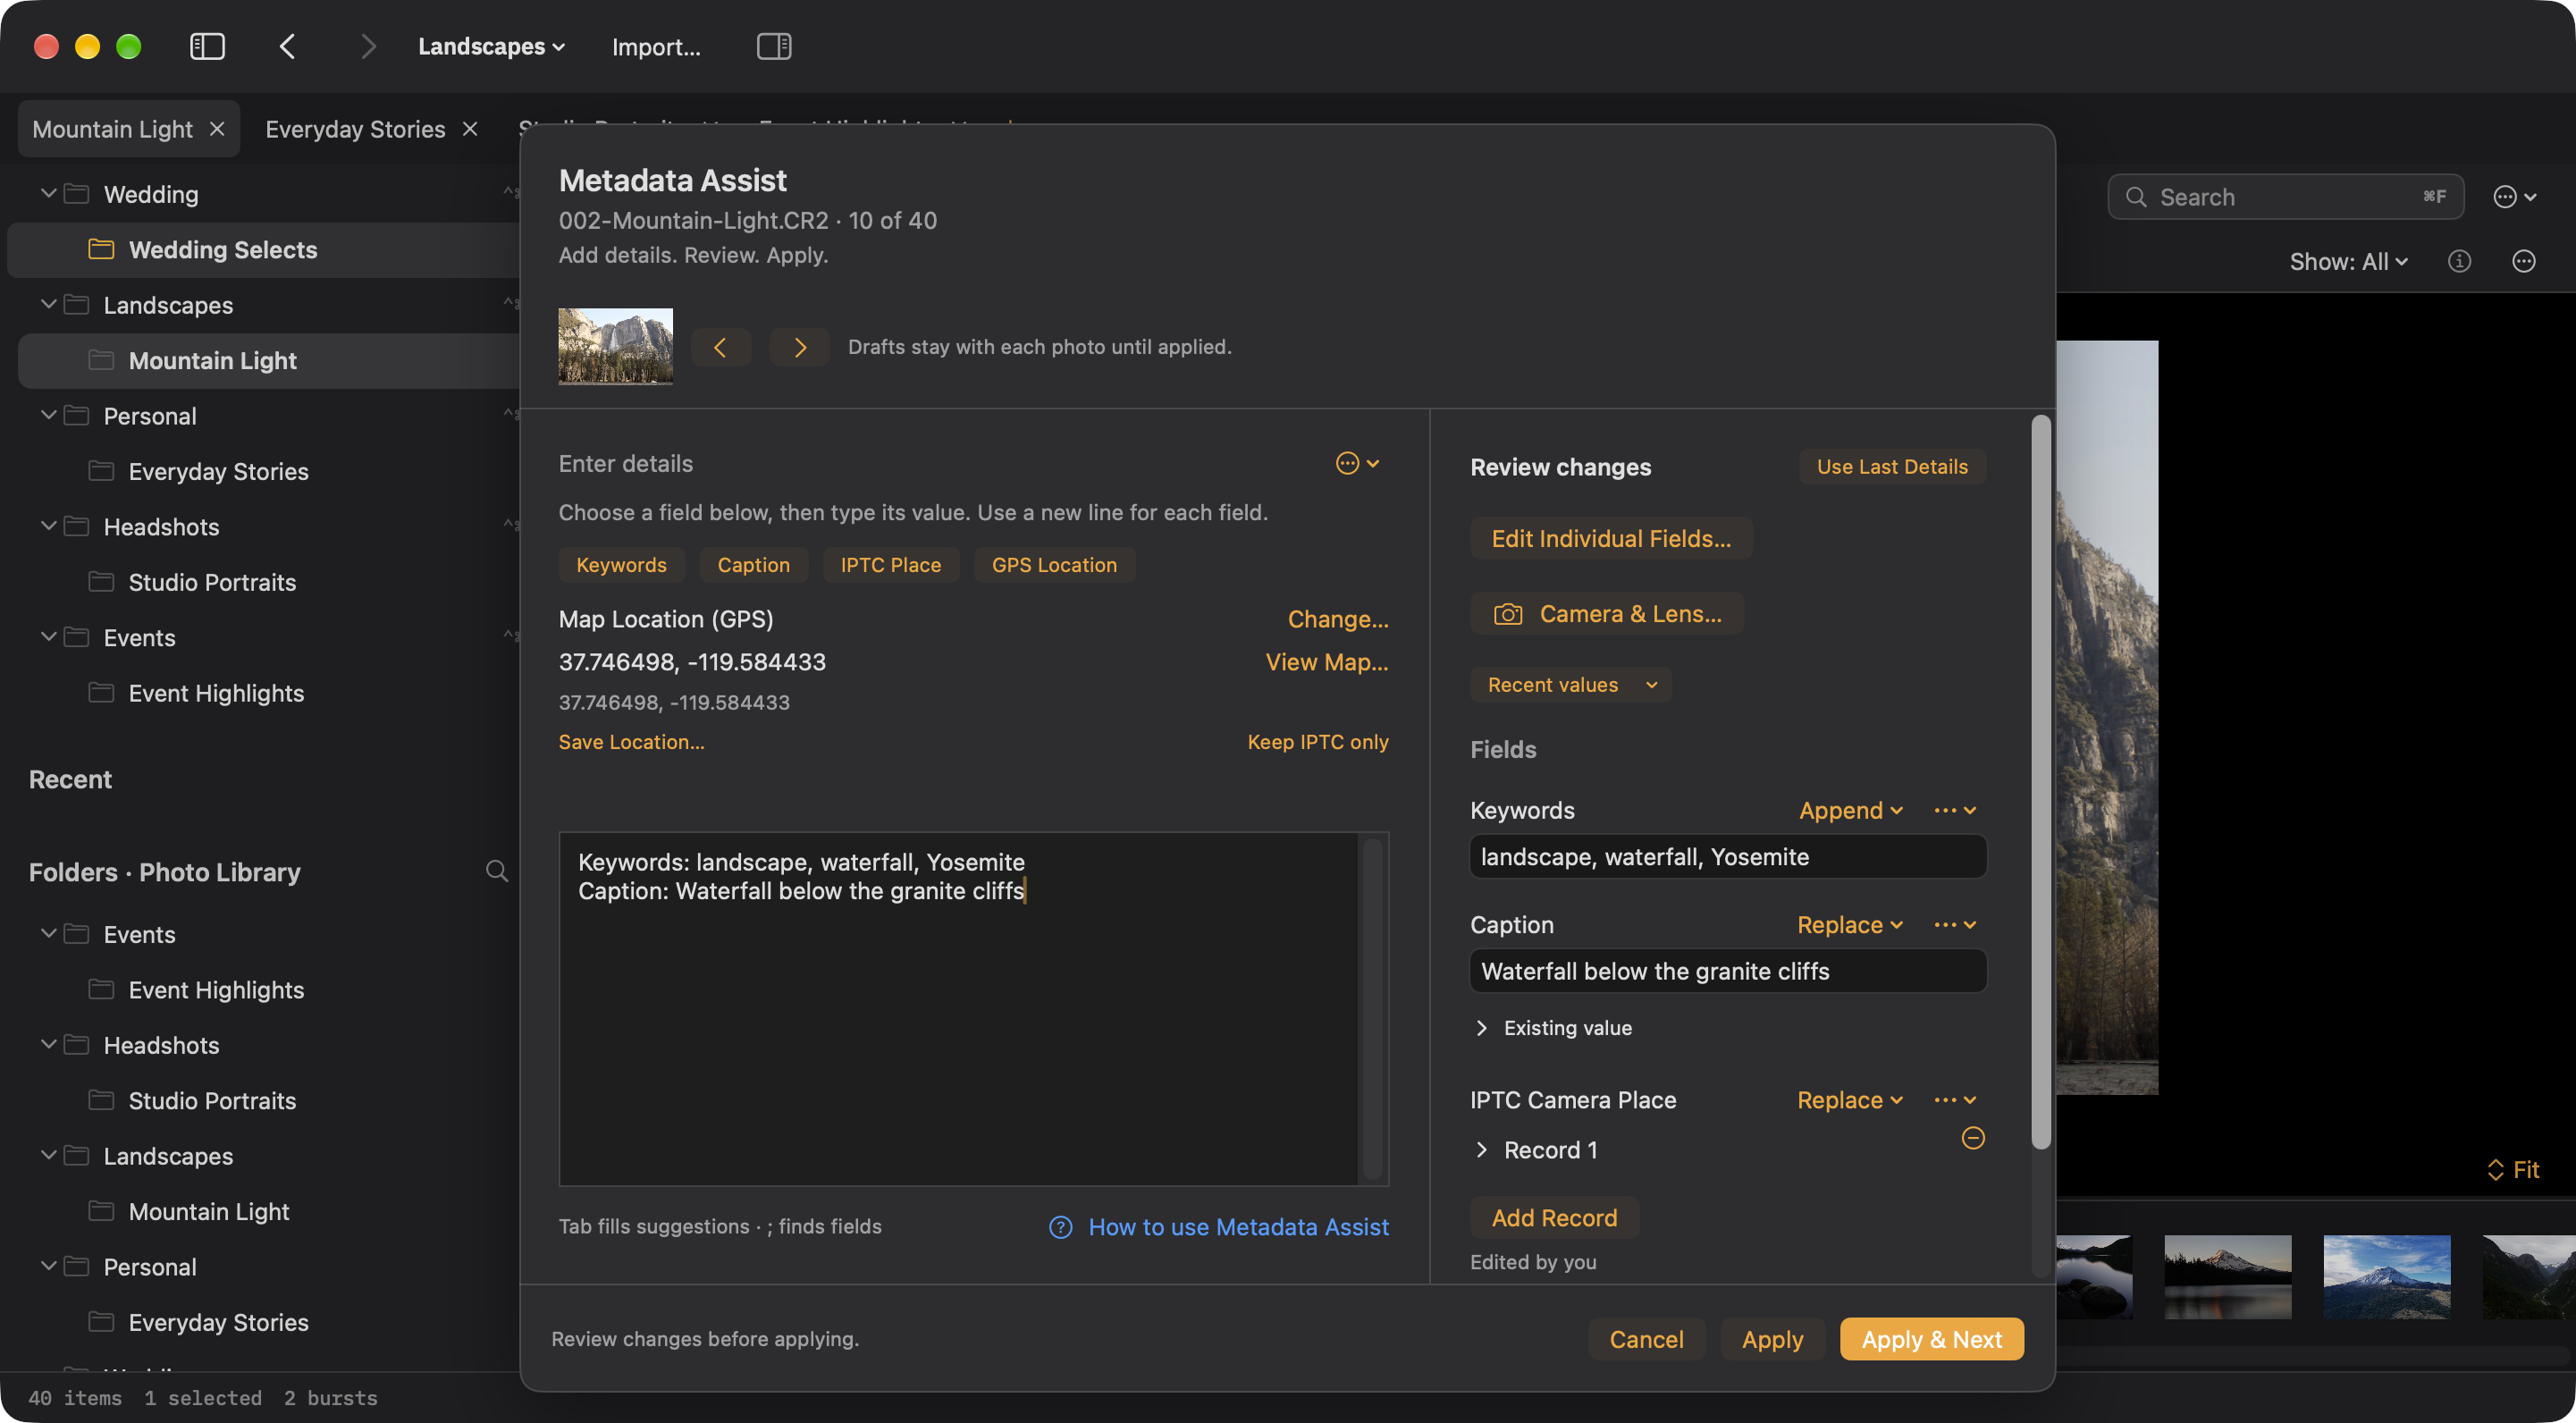
Task: Open the Show: All filter dropdown
Action: coord(2348,261)
